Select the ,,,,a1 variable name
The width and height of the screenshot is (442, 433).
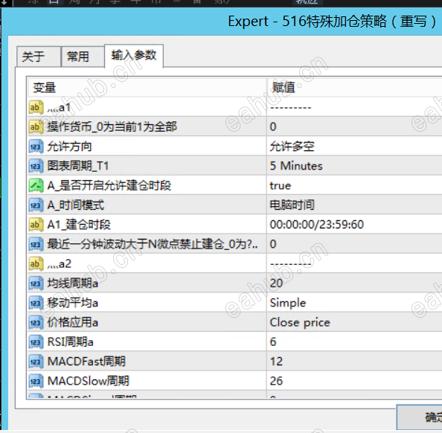pyautogui.click(x=59, y=107)
